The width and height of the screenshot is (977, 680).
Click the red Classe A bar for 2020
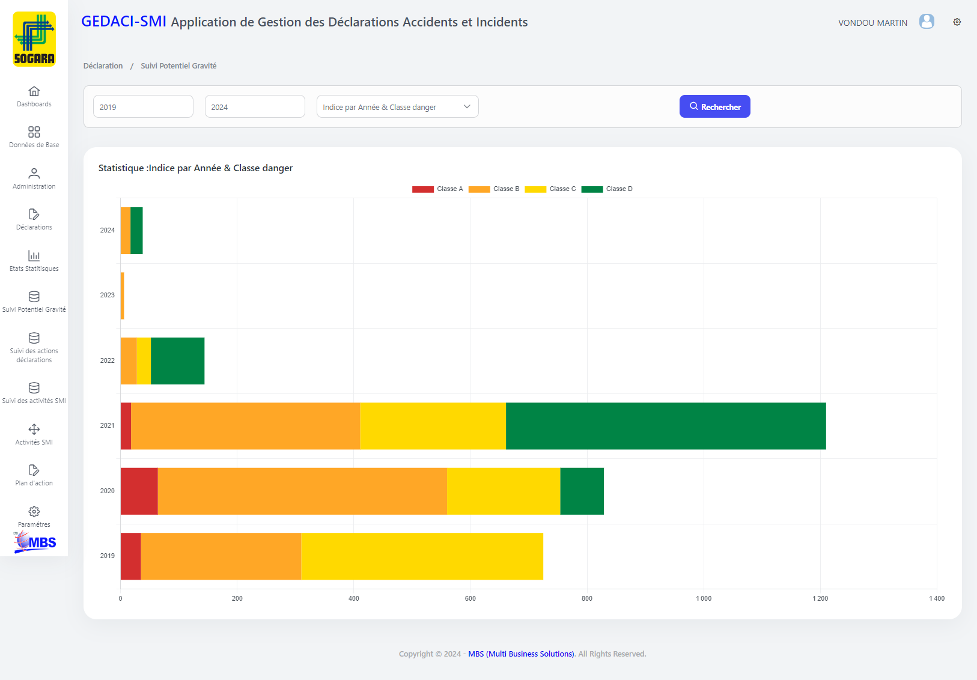click(139, 491)
